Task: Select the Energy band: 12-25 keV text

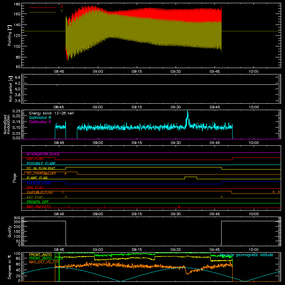Action: coord(52,113)
